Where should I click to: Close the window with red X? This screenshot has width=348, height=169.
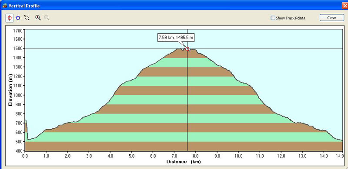(345, 6)
